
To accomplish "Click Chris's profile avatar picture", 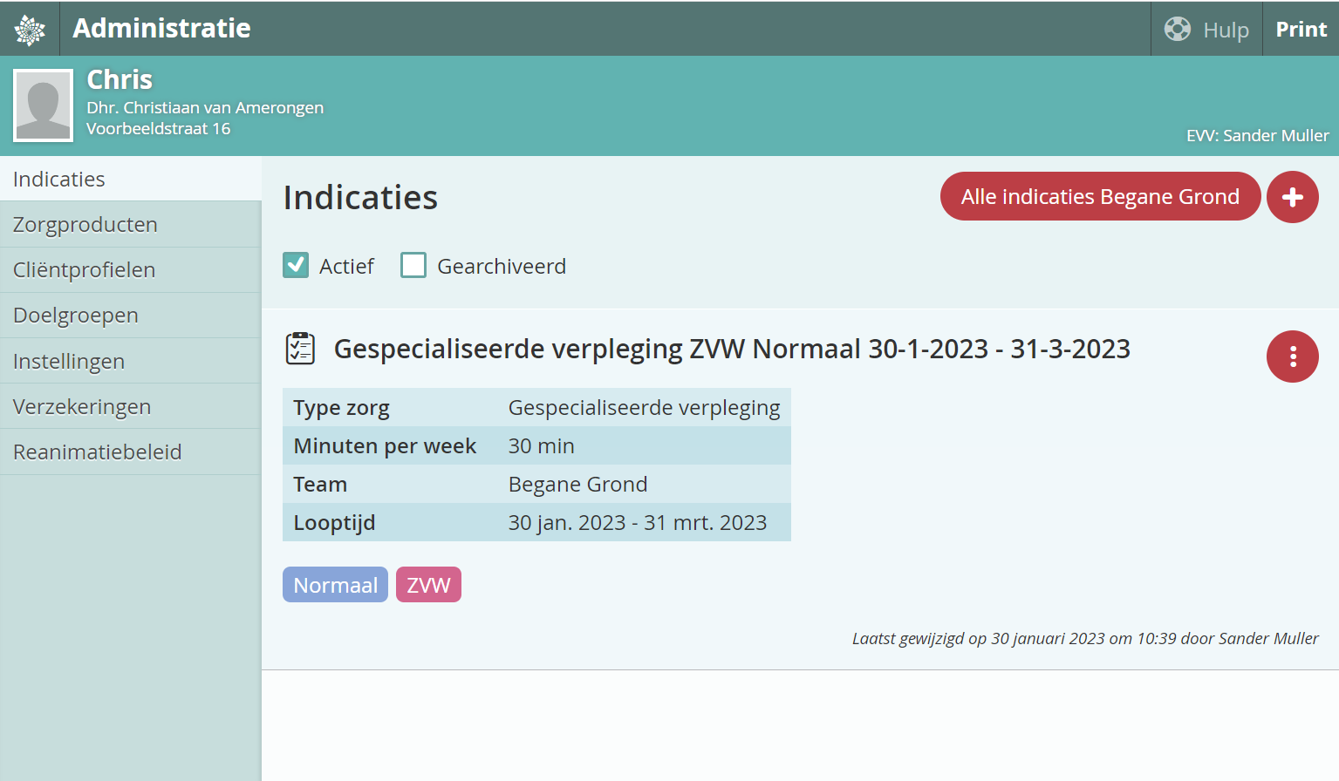I will coord(43,105).
